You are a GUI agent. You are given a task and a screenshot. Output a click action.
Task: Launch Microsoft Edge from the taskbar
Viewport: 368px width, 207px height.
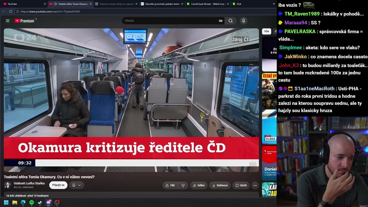pyautogui.click(x=23, y=202)
